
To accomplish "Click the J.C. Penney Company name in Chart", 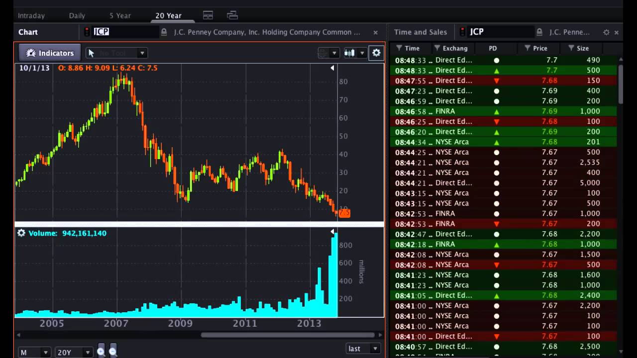I will coord(267,32).
